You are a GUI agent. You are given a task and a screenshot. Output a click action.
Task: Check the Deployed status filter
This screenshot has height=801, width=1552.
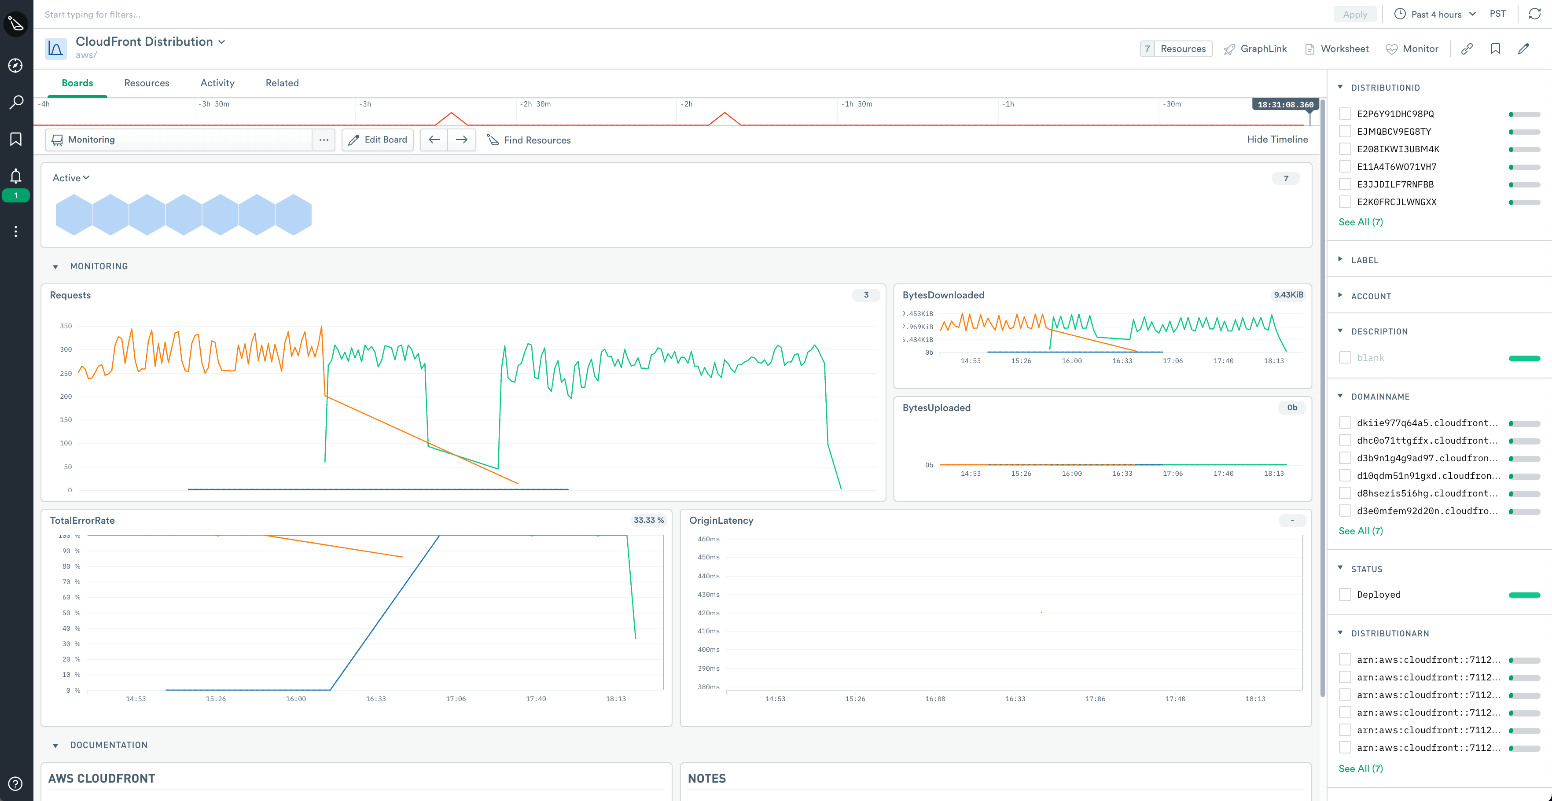pyautogui.click(x=1345, y=595)
